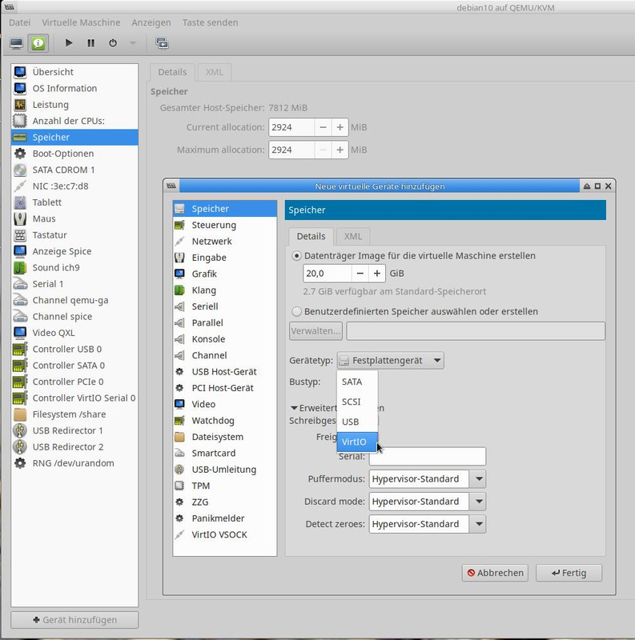Viewport: 635px width, 640px height.
Task: Select 'Datenträger Image erstellen' radio button
Action: click(x=296, y=256)
